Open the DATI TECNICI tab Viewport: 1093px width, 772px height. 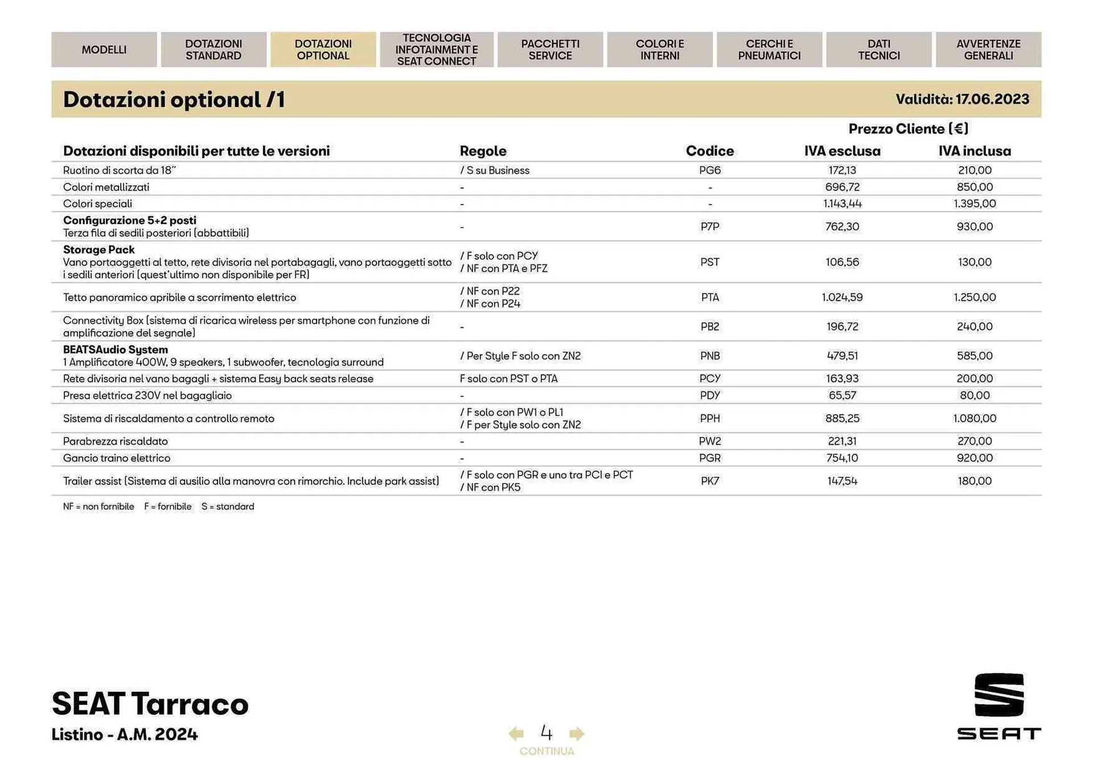coord(879,49)
